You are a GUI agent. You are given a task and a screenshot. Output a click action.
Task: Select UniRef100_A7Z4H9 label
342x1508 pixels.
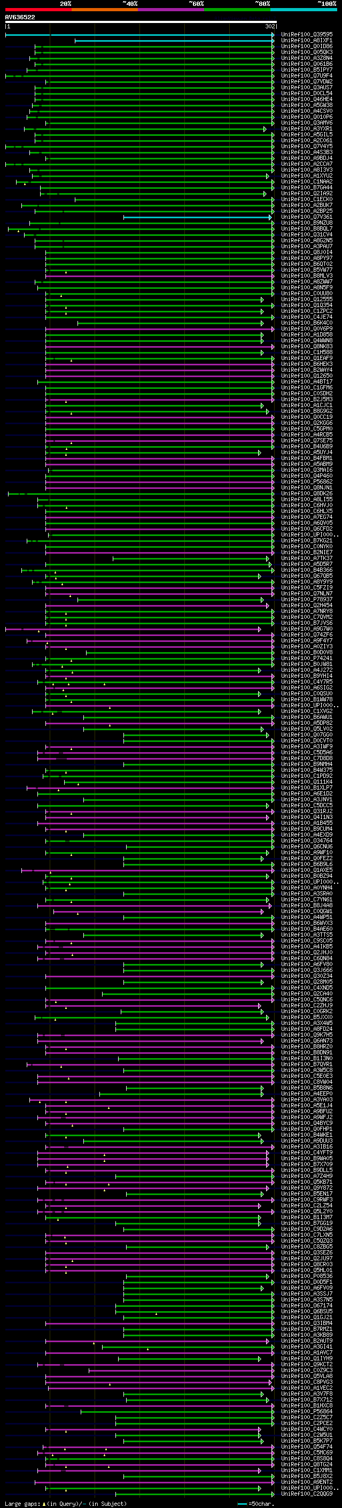(x=307, y=1176)
